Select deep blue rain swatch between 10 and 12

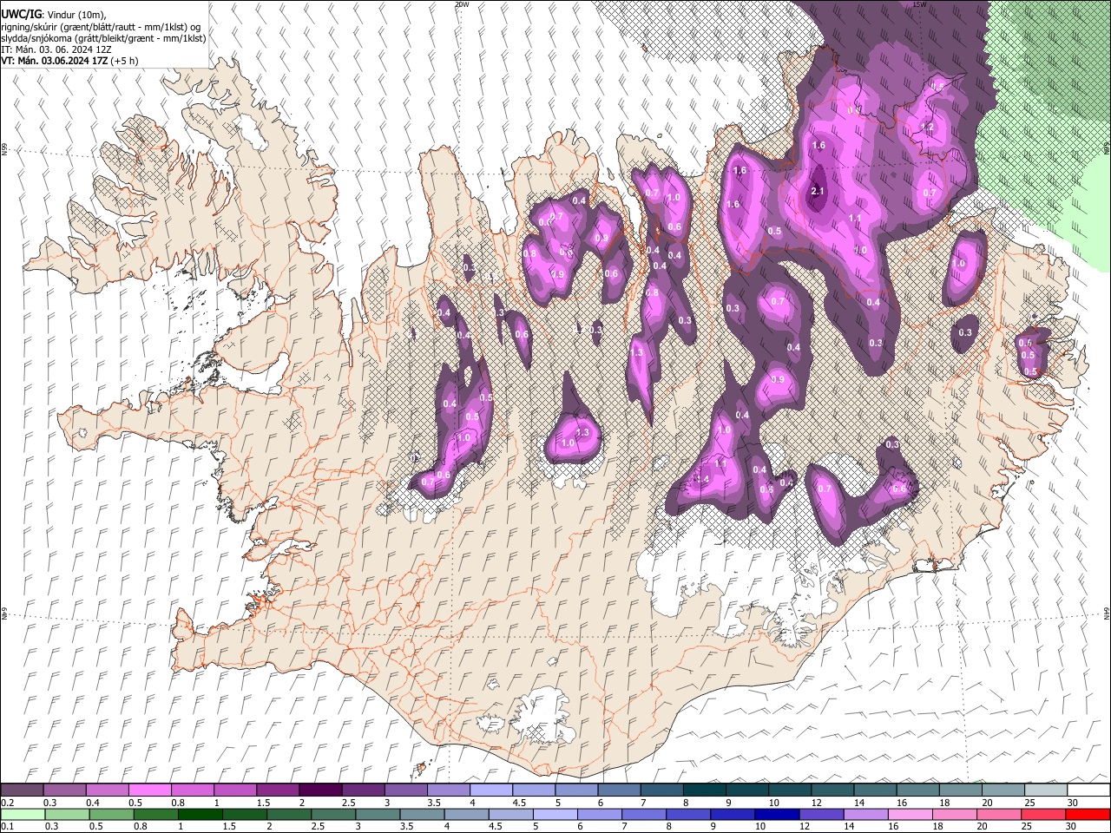pos(778,814)
